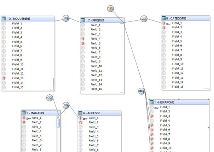Select Field_9 in the PRODUIT table
This screenshot has width=214, height=152.
[96, 62]
